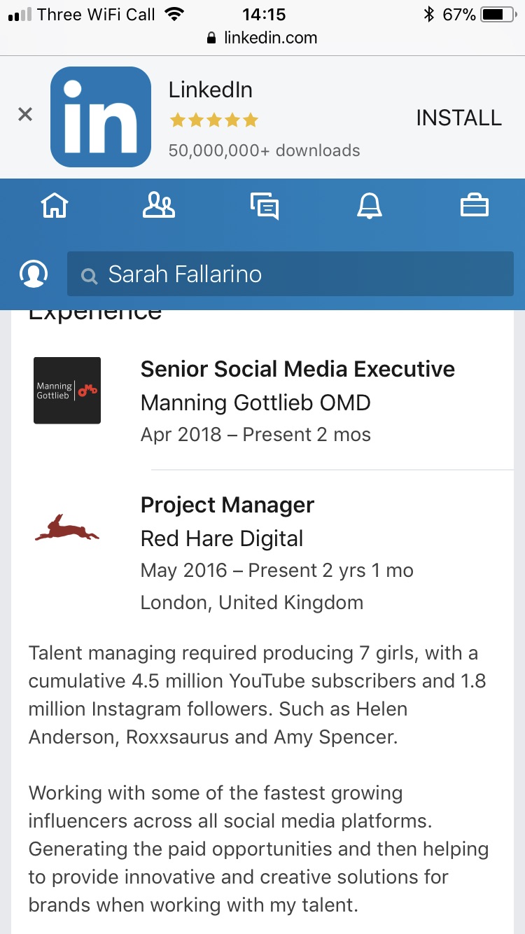Open the LinkedIn Home feed icon

55,206
